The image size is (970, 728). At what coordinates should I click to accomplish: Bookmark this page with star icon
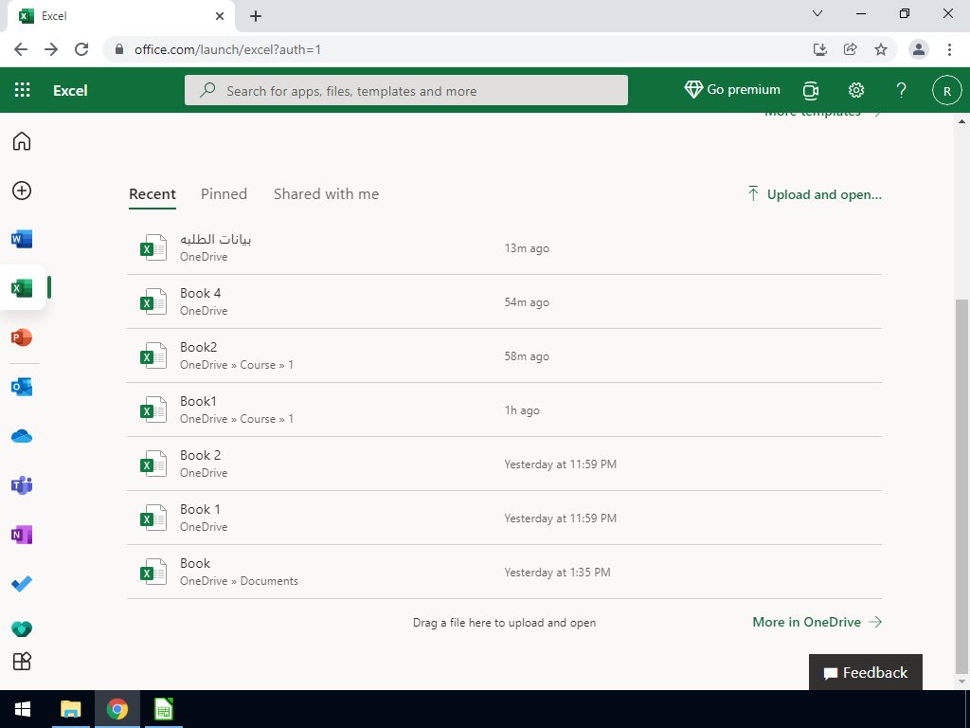point(881,49)
